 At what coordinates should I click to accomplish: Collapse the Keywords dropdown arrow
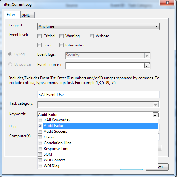click(x=156, y=115)
